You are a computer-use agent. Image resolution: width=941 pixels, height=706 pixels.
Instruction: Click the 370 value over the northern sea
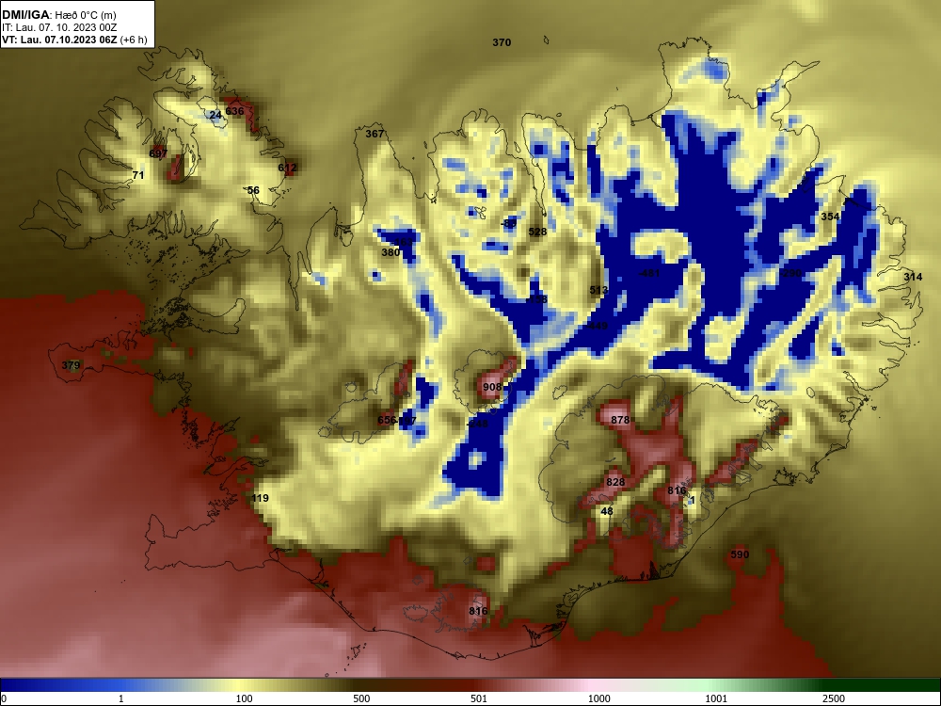click(x=502, y=42)
